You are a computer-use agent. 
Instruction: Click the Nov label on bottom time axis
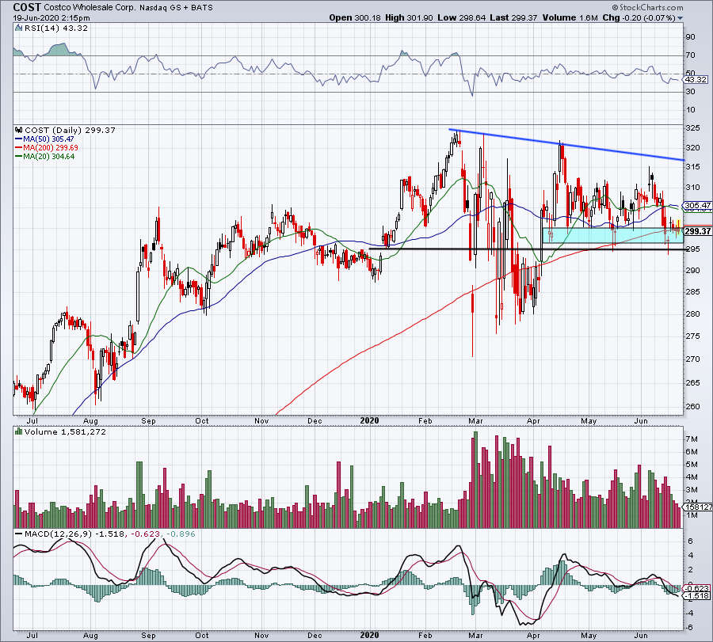(261, 635)
